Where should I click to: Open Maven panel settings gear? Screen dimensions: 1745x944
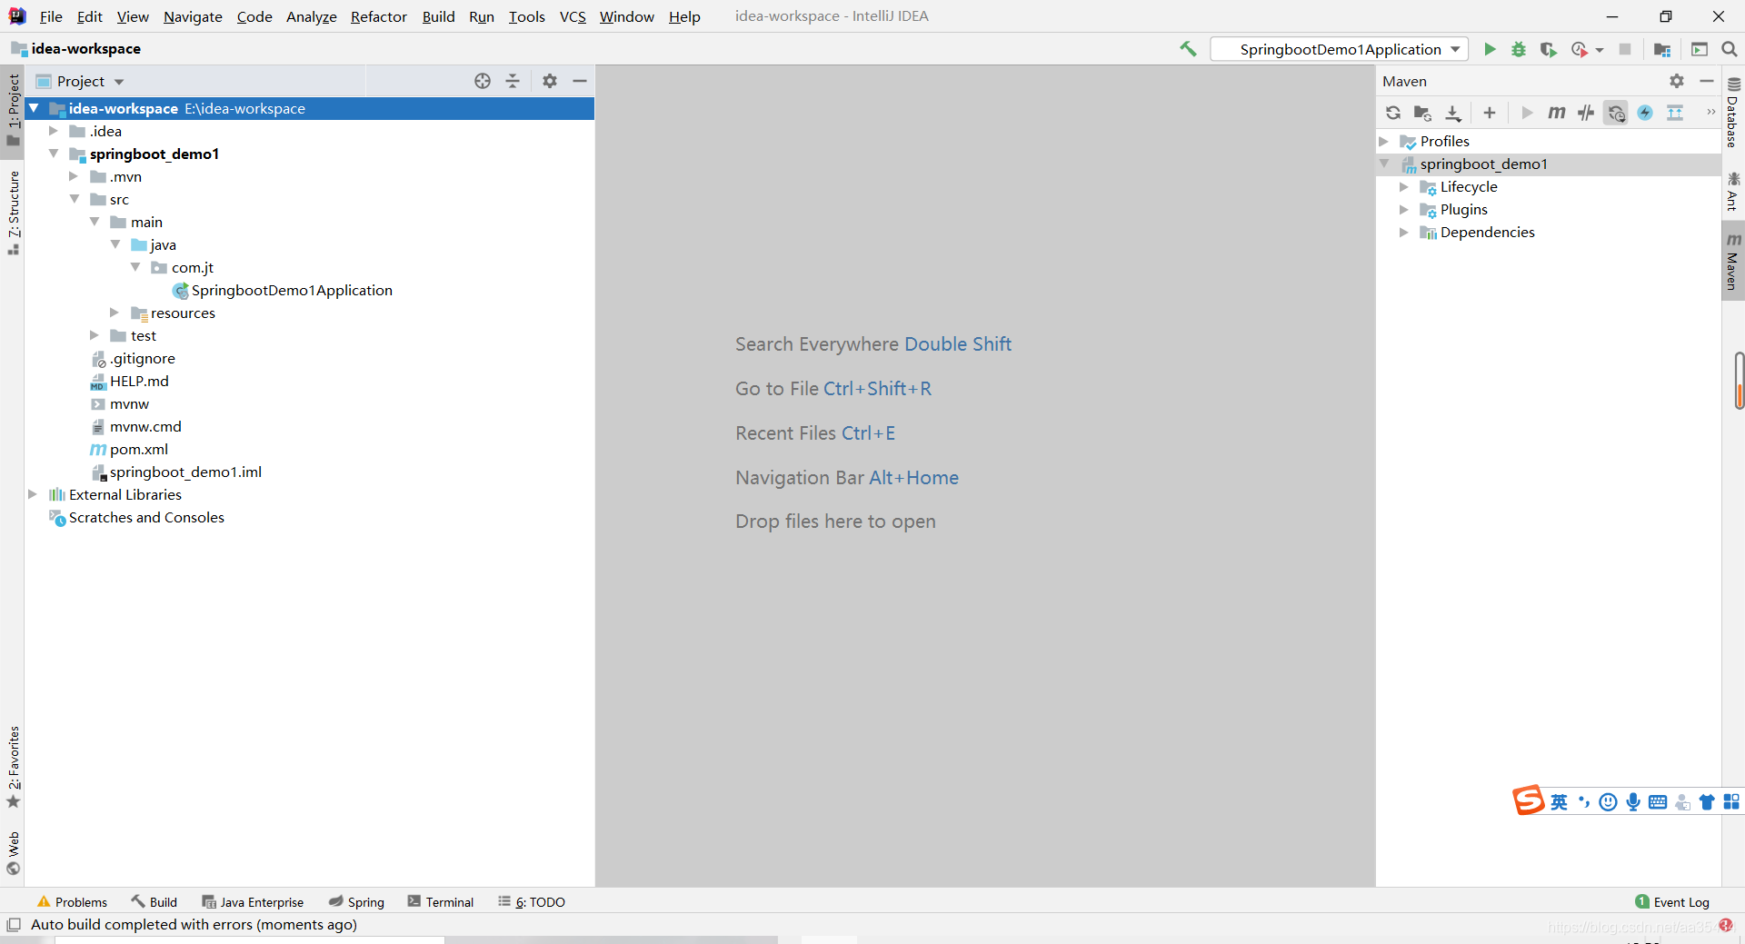click(x=1677, y=81)
